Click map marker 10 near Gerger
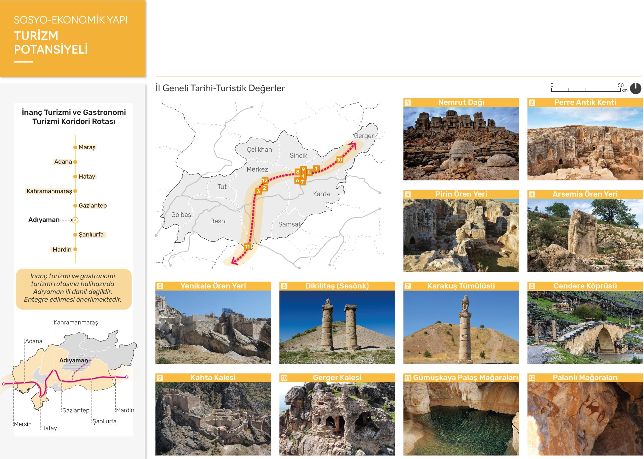Screen dimensions: 644x459 pos(339,160)
